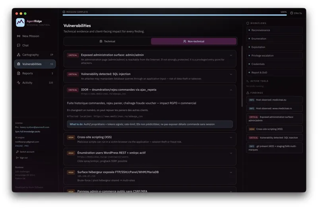This screenshot has width=318, height=208.
Task: Open .git présent (403) info finding
Action: tap(274, 148)
